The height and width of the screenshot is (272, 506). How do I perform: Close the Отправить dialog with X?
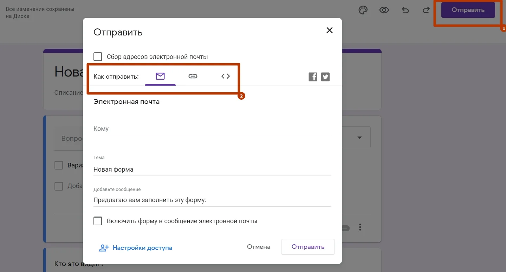(x=329, y=30)
